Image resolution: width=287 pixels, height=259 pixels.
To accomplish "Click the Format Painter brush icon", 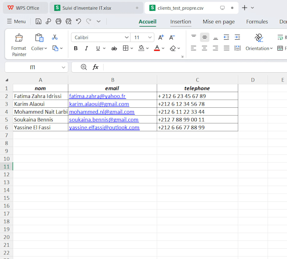I will tap(19, 38).
